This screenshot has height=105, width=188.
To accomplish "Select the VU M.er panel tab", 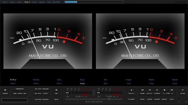I will pyautogui.click(x=13, y=80).
